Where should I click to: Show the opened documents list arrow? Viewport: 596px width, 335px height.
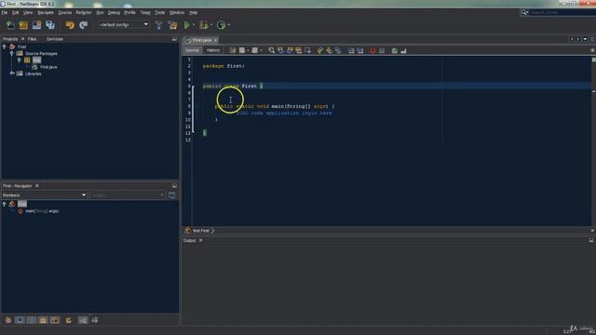coord(585,39)
